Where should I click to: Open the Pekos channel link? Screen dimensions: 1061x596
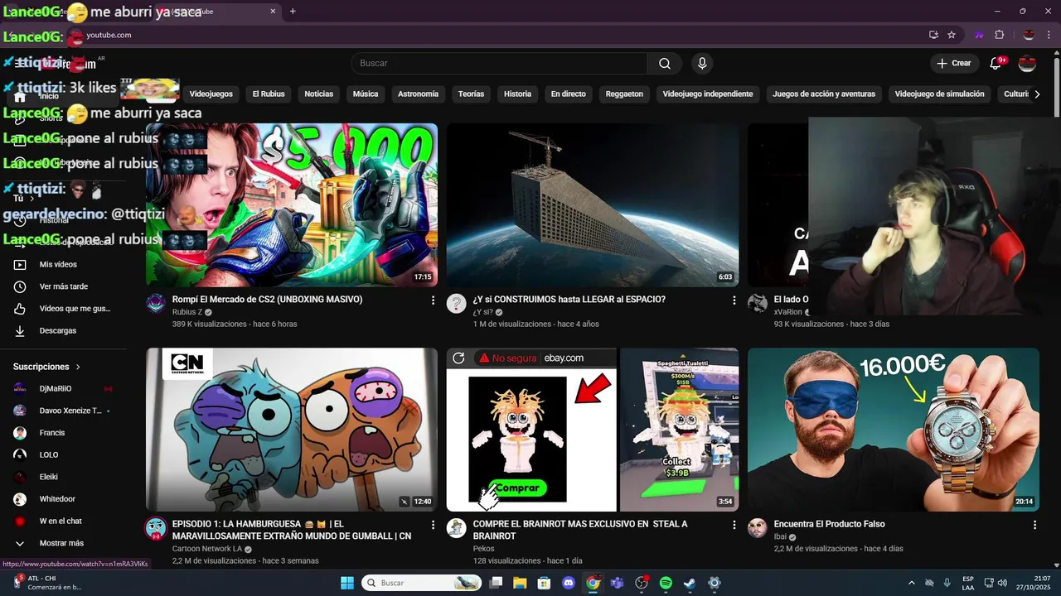click(x=483, y=549)
